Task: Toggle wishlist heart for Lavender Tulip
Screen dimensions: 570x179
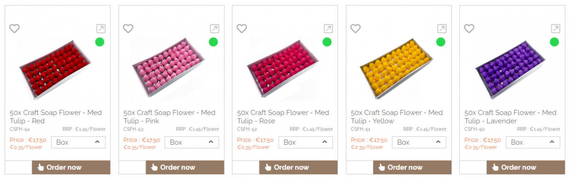Action: click(469, 28)
